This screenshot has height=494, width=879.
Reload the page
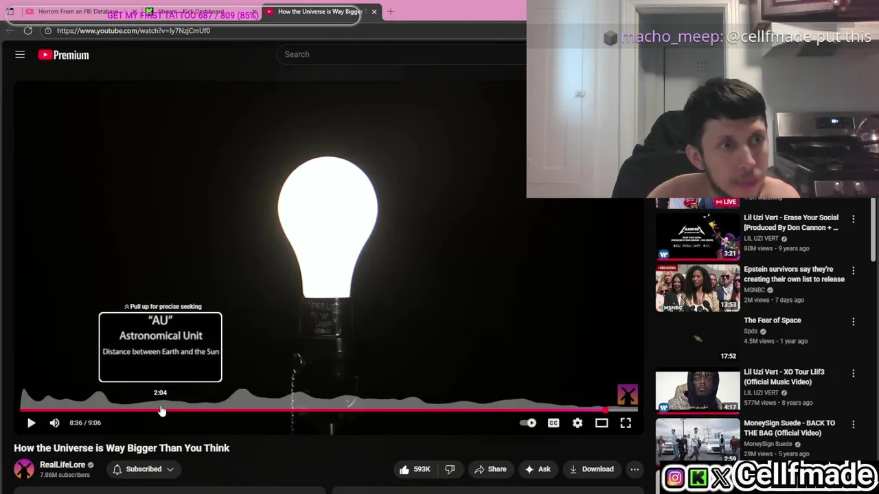[x=28, y=31]
